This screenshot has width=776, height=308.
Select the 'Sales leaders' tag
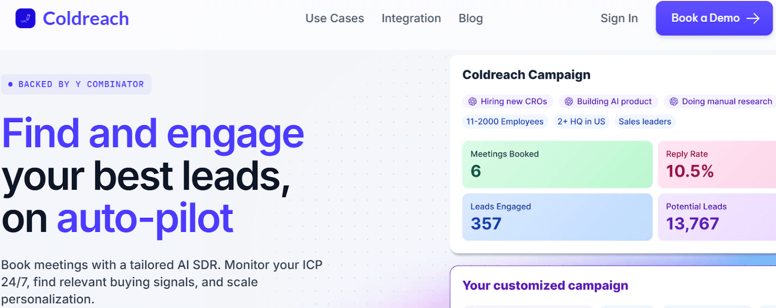point(644,121)
